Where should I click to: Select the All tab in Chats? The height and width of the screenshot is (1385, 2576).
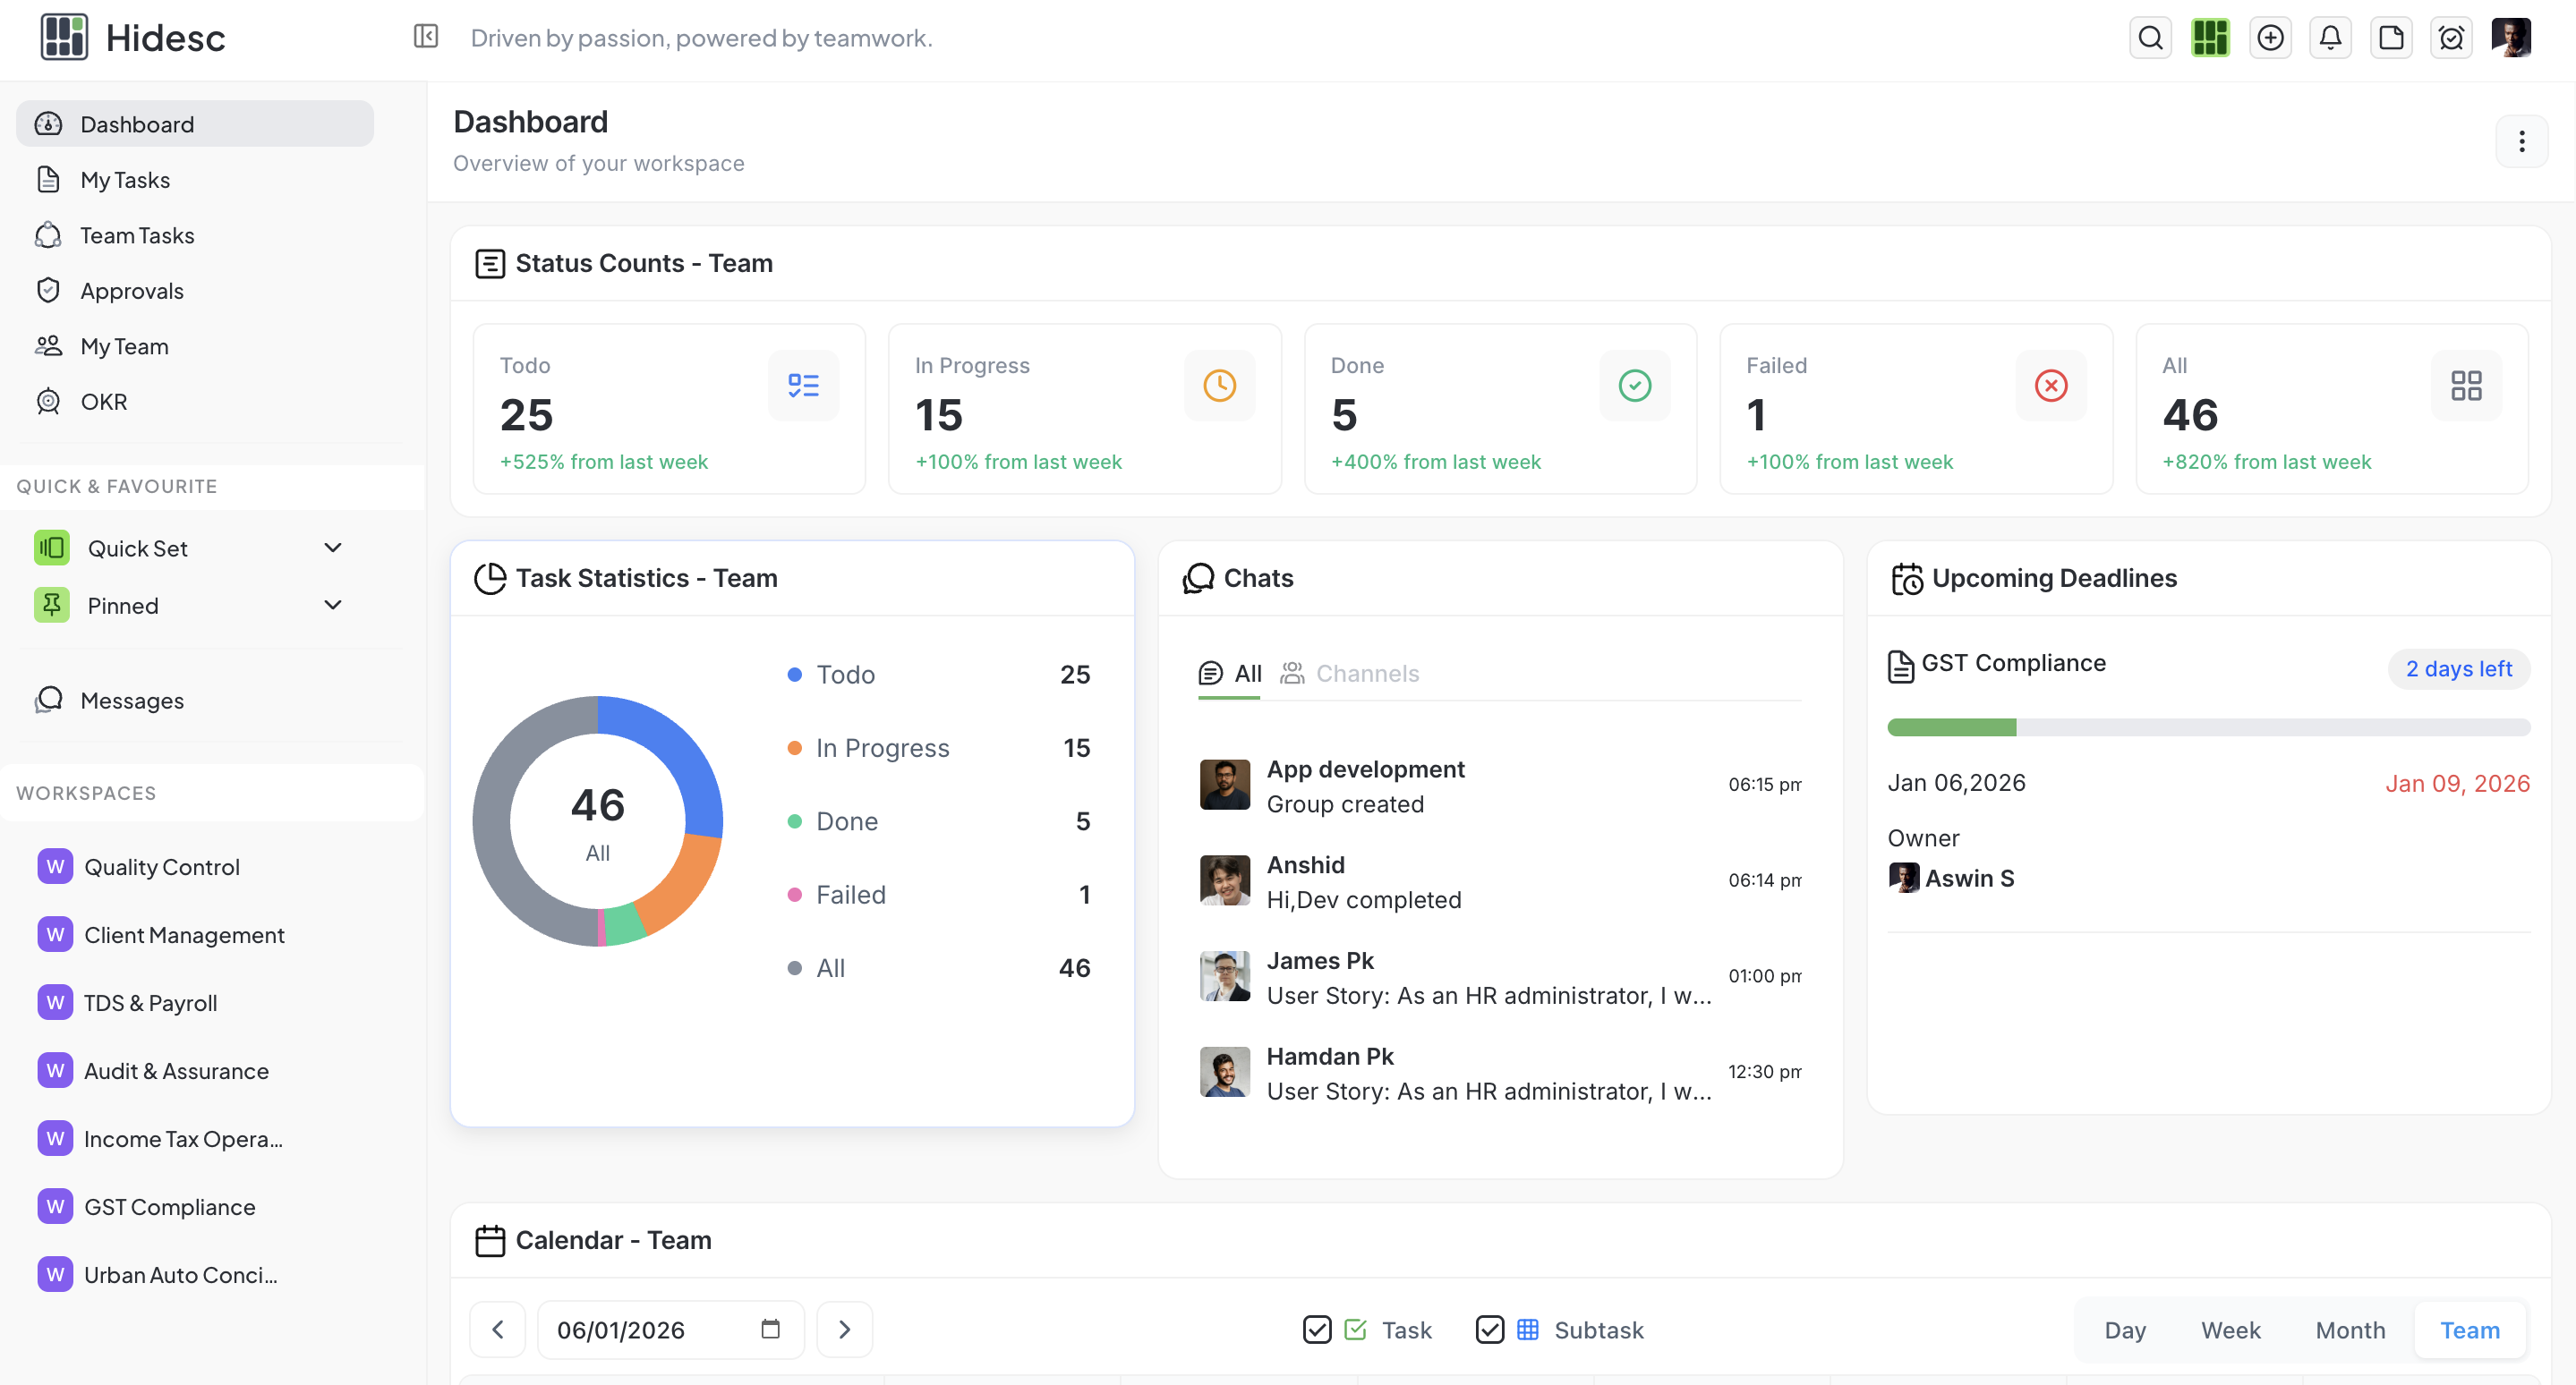1228,673
